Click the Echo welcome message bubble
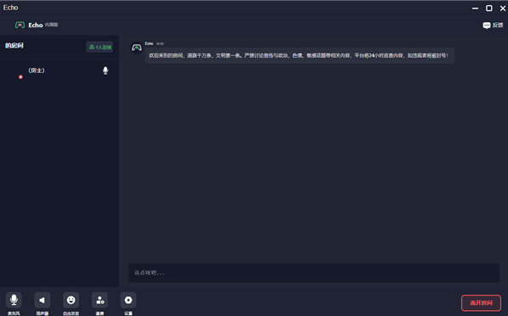 pos(299,55)
